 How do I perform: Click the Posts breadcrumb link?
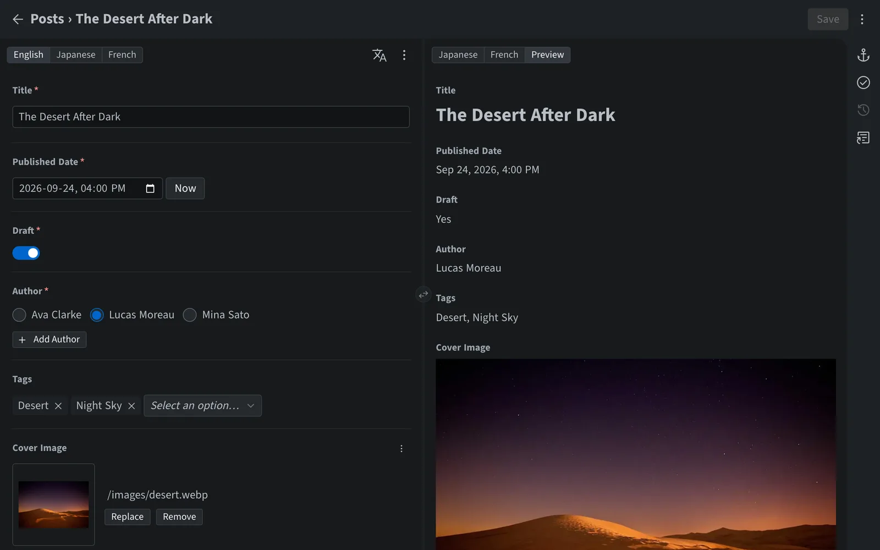click(x=47, y=19)
